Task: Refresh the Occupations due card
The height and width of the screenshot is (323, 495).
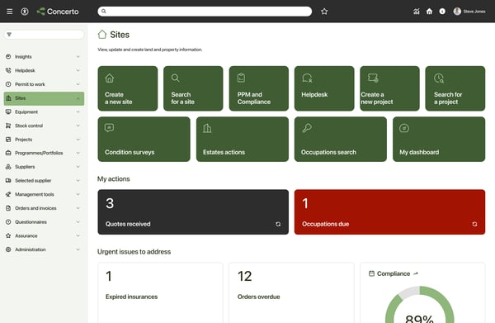Action: click(474, 224)
